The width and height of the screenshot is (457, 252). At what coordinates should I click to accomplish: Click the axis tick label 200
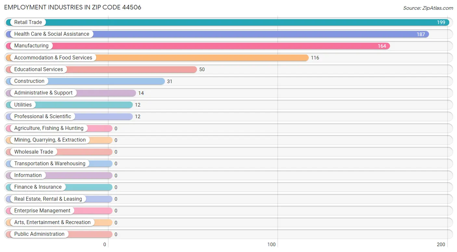tap(441, 245)
